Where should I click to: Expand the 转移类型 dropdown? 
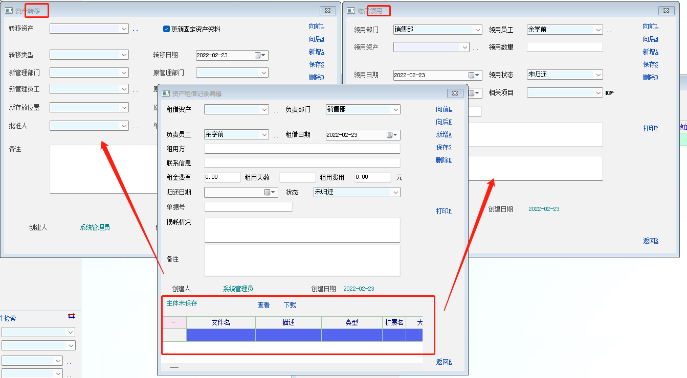tap(124, 55)
